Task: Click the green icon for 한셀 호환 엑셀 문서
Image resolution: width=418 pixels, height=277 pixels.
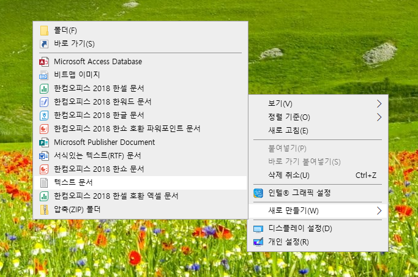Action: [44, 196]
